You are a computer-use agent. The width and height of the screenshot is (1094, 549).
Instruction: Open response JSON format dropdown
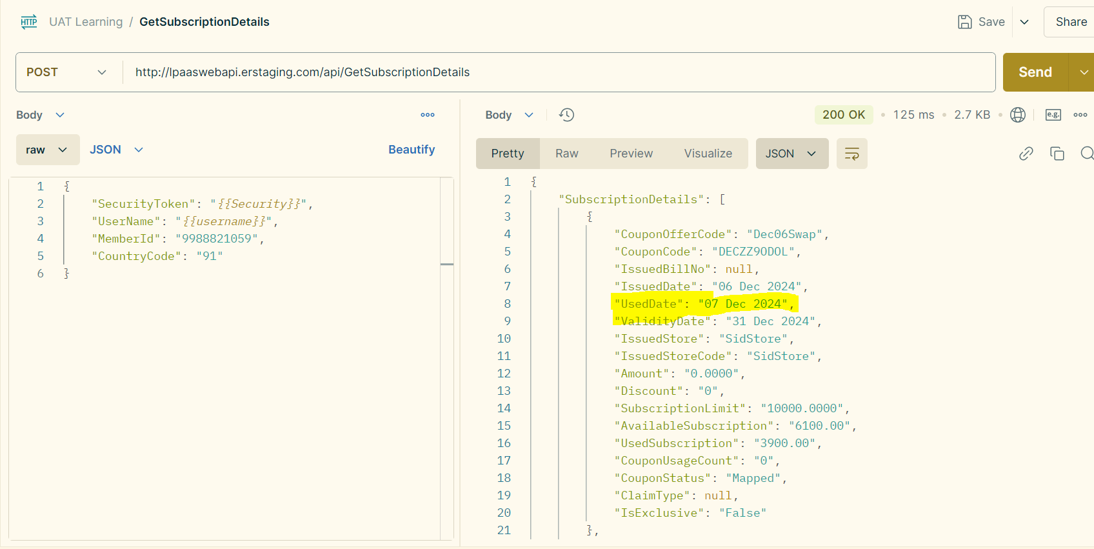point(791,154)
